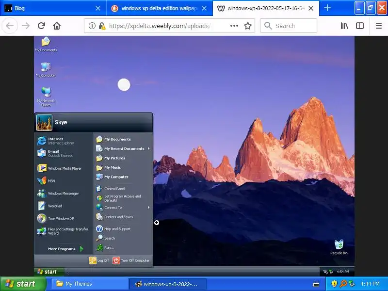The height and width of the screenshot is (291, 388).
Task: Click the 4:44 PM system clock
Action: [370, 284]
